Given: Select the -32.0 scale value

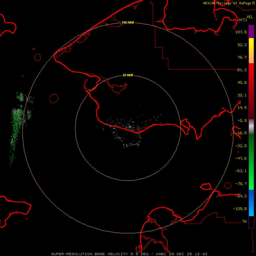Looking at the screenshot, I should 241,146.
